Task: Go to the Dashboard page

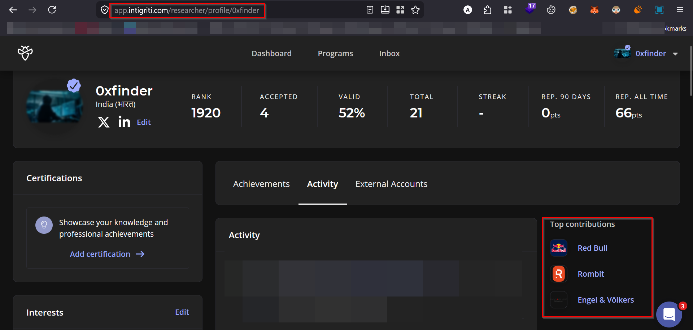Action: pyautogui.click(x=271, y=54)
